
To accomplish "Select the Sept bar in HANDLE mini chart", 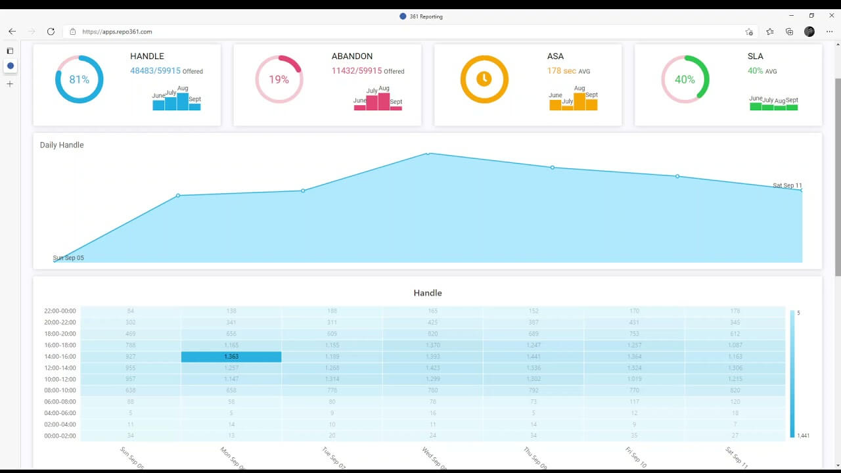I will (194, 107).
